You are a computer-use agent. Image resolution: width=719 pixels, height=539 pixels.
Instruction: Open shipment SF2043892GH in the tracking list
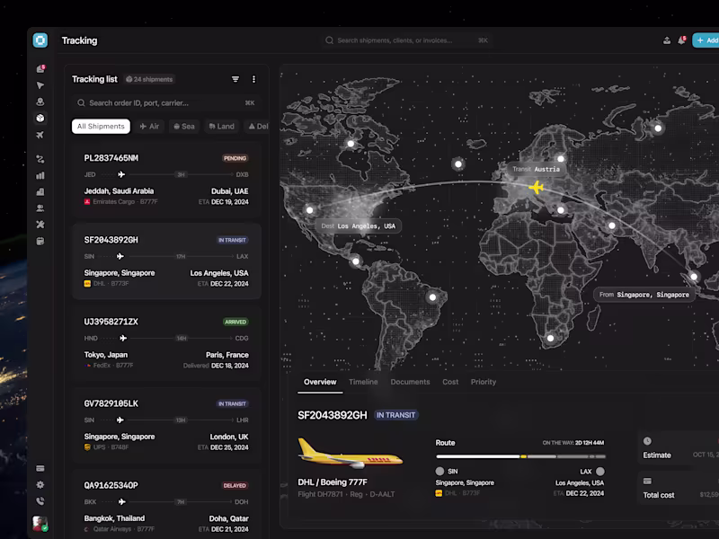(x=166, y=261)
